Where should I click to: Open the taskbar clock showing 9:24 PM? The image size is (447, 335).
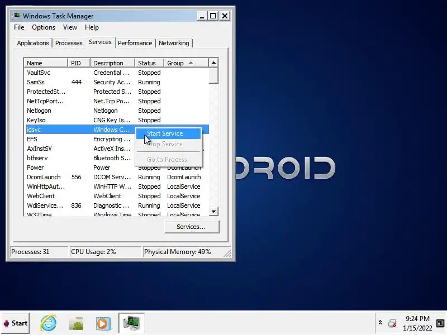tap(417, 323)
